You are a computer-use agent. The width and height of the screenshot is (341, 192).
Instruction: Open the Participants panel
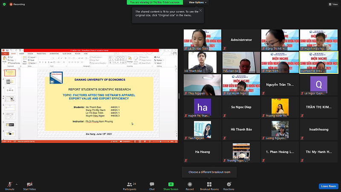pos(130,186)
